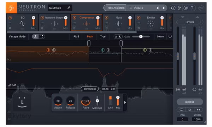Select the Gate module
The width and height of the screenshot is (212, 127).
tap(119, 23)
